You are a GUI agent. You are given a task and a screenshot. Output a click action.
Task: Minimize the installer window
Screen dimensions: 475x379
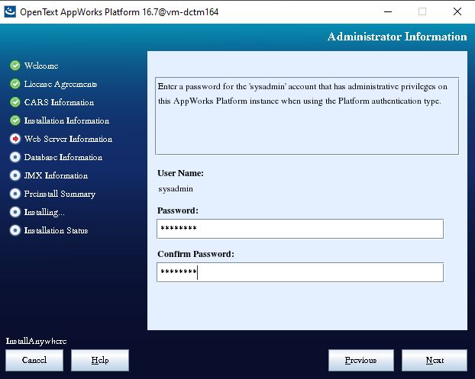tap(386, 11)
